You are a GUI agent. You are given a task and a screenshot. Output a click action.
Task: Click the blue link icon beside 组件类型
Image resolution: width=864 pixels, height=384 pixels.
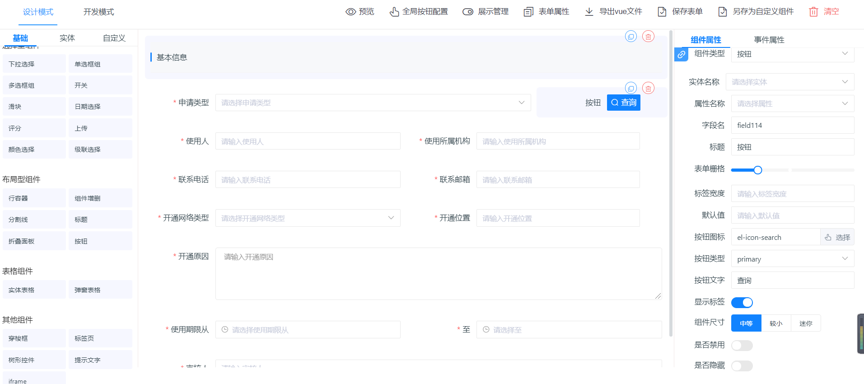pyautogui.click(x=681, y=54)
